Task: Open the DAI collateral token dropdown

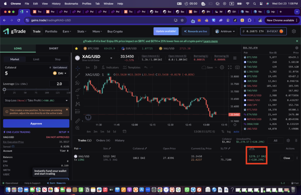Action: [60, 73]
